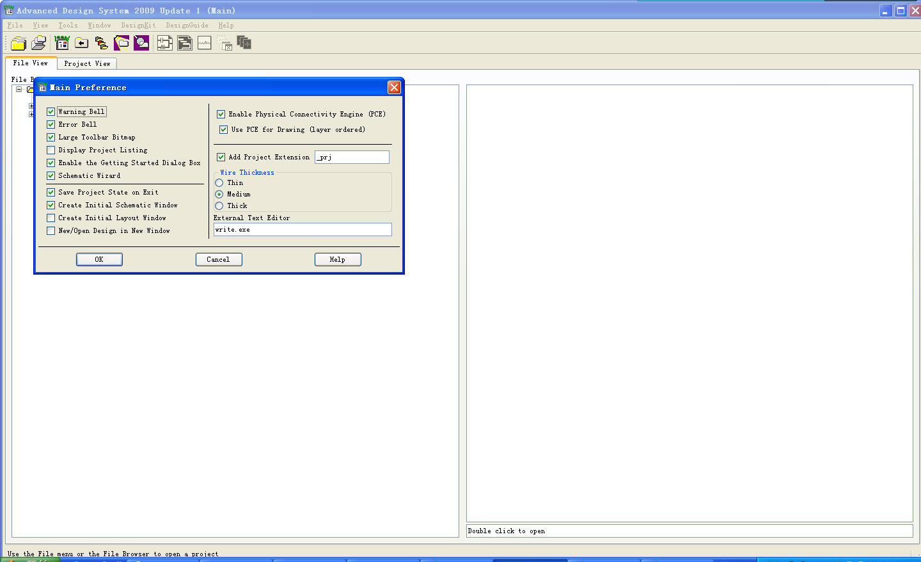Select Thin wire thickness

[x=219, y=182]
